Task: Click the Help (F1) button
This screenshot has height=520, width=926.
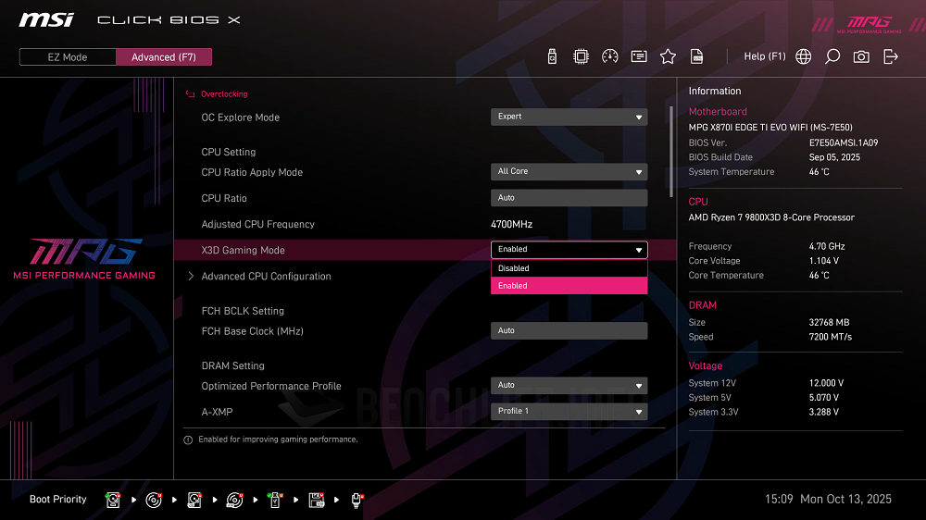Action: point(764,56)
